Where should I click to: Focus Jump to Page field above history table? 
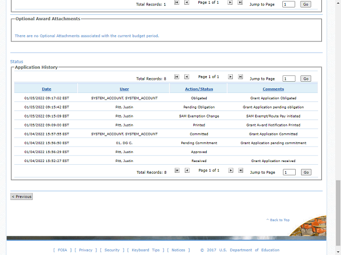click(x=289, y=79)
